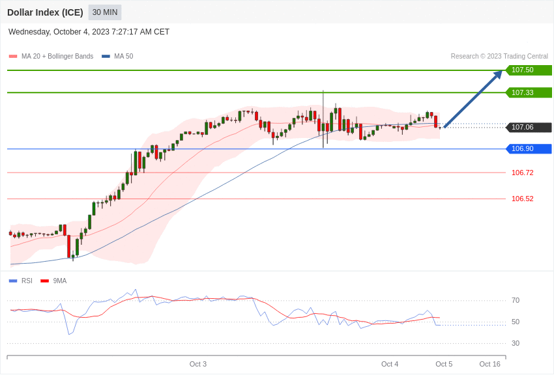Click the 106.90 pivot price tag
This screenshot has height=375, width=554.
pos(529,149)
